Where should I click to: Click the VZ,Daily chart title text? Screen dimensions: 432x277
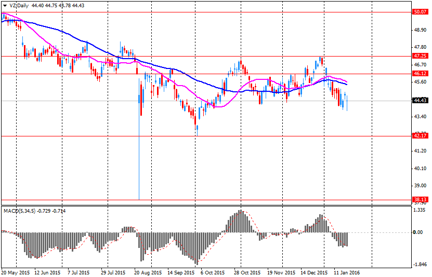pos(19,5)
